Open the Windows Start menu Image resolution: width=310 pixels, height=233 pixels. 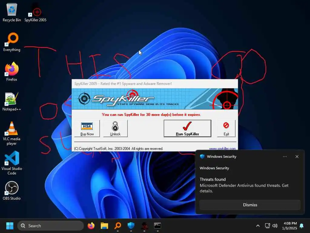[10, 226]
